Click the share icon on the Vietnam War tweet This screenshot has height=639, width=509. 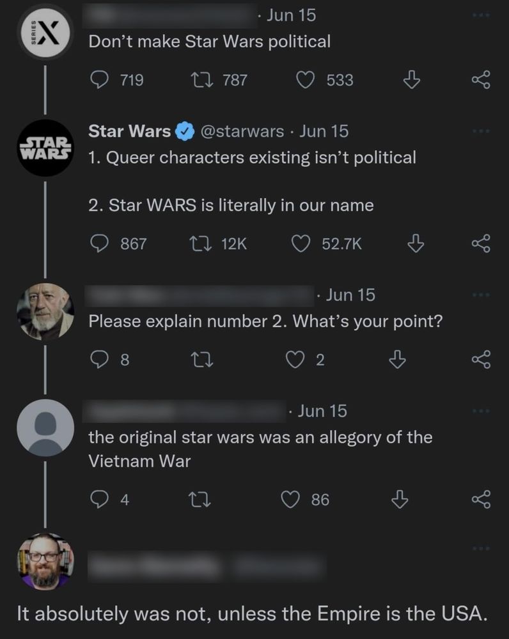tap(483, 500)
